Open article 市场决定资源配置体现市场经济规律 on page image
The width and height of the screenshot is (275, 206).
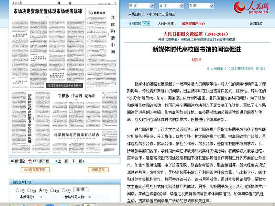48,11
